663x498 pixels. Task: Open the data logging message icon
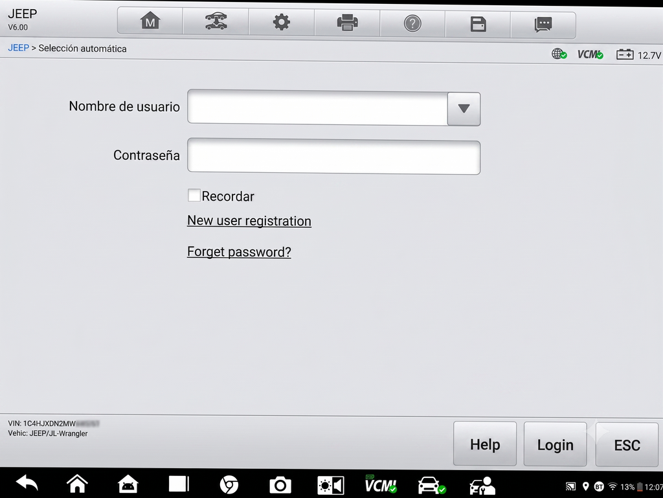click(x=543, y=25)
